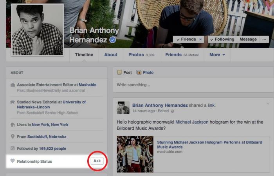
Task: Open the Michael Jackson link in the post
Action: click(x=192, y=122)
